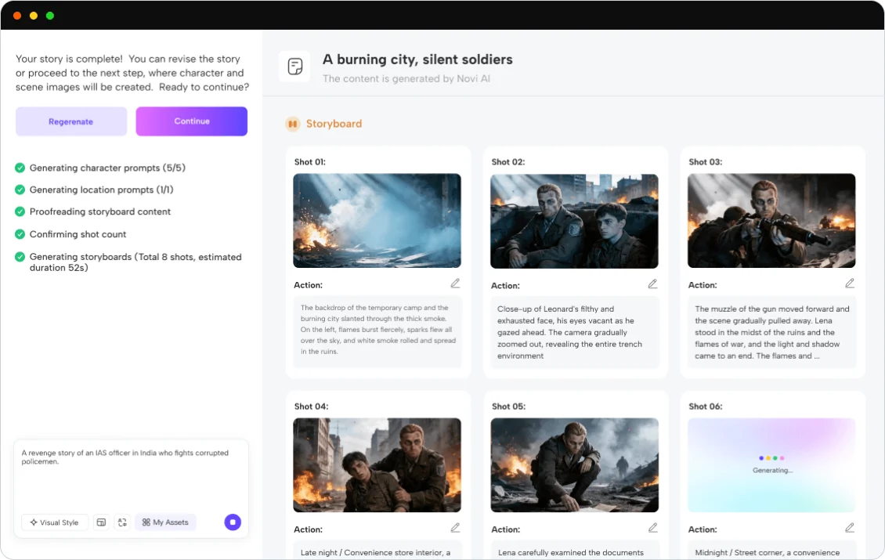Click green check beside Generating storyboards
This screenshot has width=885, height=560.
pos(20,257)
